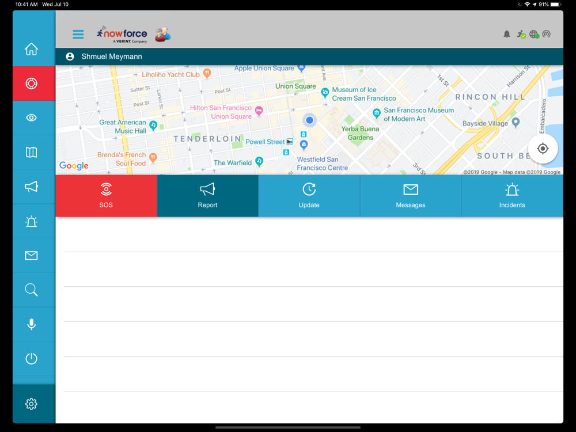This screenshot has height=432, width=576.
Task: Click the battery indicator in status bar
Action: pos(555,5)
